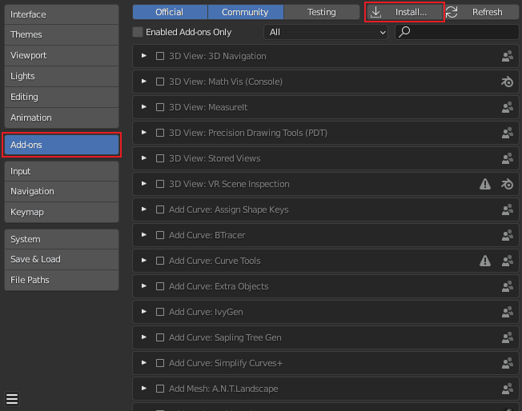Click community icon on IvyGen row

coord(508,312)
